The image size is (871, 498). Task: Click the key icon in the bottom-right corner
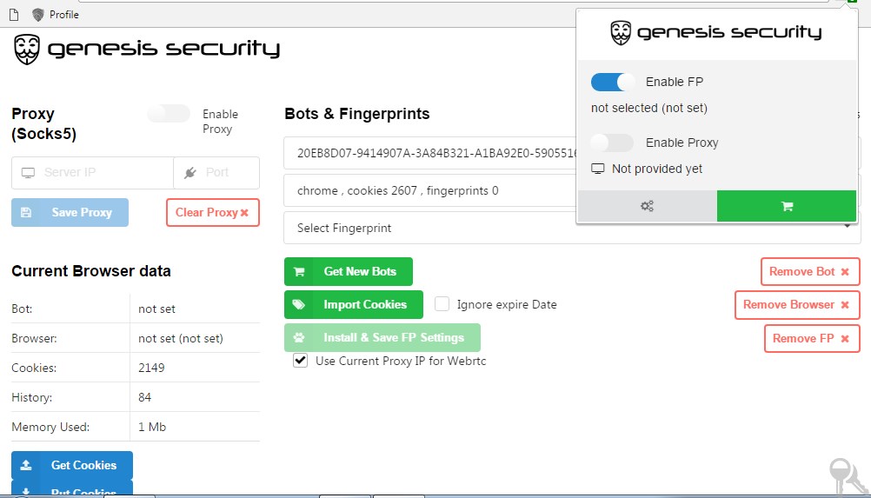pos(848,476)
